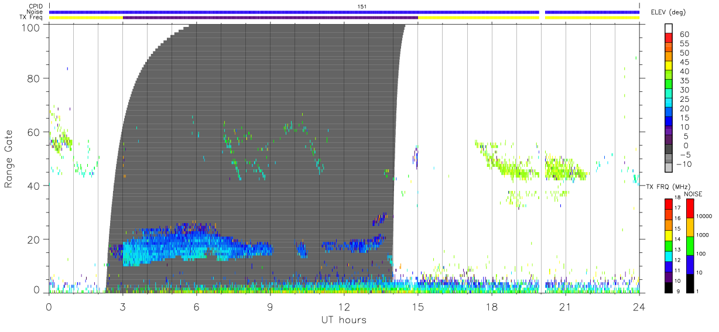
Task: Click the 21 tick on UT hours axis
Action: [566, 306]
